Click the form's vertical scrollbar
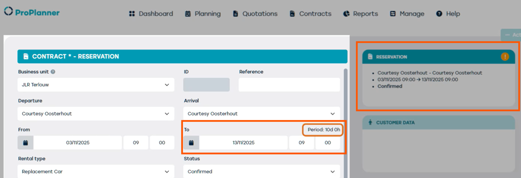The height and width of the screenshot is (178, 521). (x=345, y=121)
